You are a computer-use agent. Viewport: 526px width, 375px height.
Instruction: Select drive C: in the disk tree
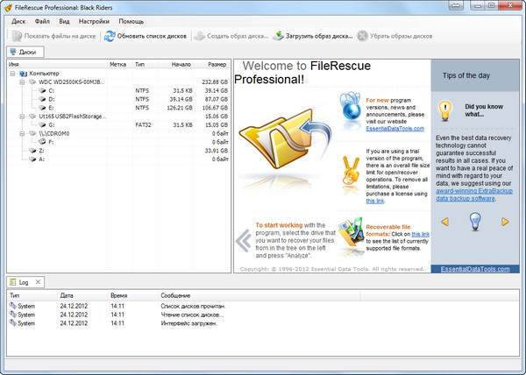(x=52, y=90)
